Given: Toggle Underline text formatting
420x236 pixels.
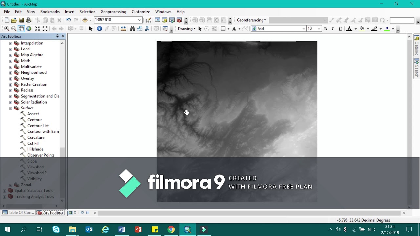Looking at the screenshot, I should pos(340,29).
